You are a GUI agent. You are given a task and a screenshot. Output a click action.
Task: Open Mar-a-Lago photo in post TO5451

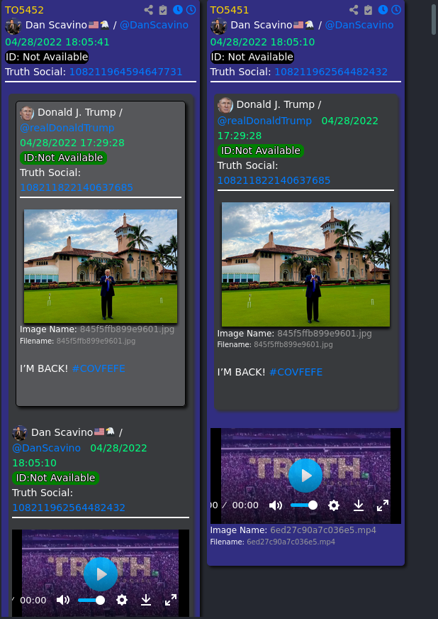click(305, 265)
